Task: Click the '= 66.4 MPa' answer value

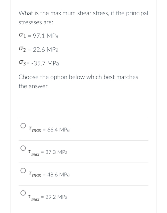Action: click(56, 130)
